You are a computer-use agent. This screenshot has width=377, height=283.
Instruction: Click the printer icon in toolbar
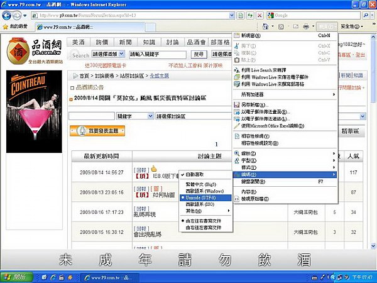tap(306, 26)
